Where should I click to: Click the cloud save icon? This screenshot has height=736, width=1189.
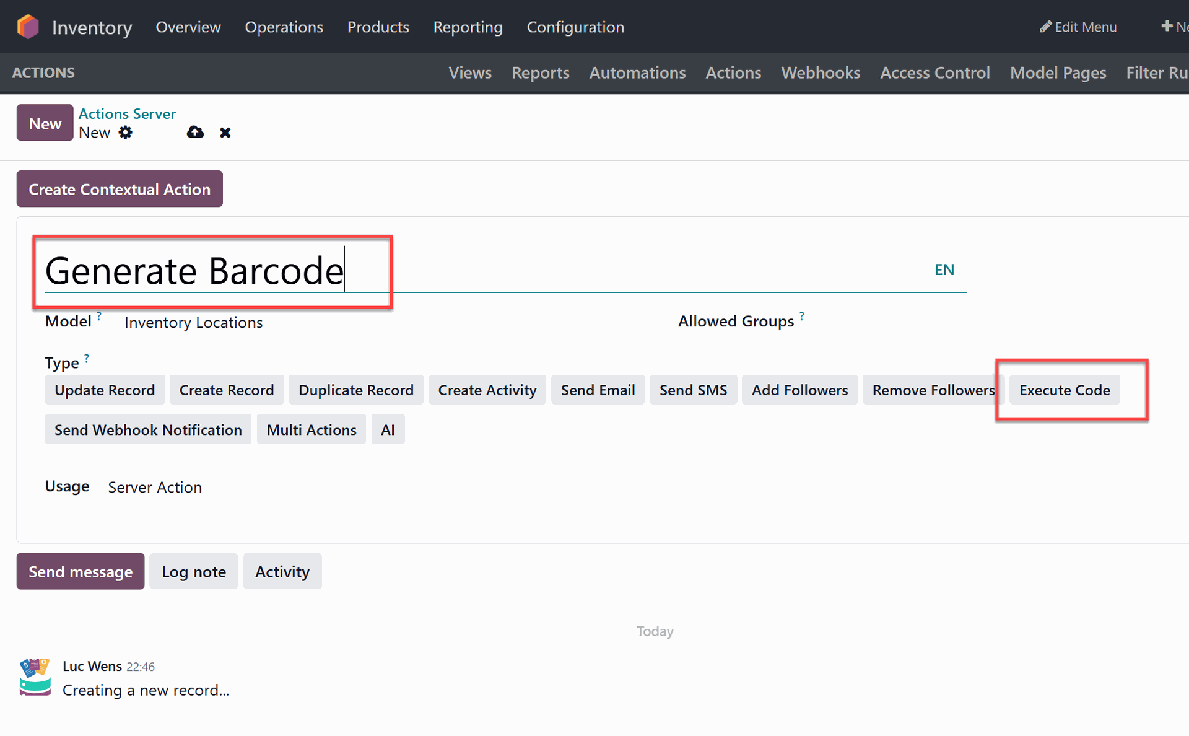[195, 133]
